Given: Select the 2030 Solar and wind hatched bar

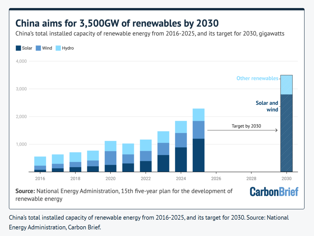Looking at the screenshot, I should coord(286,133).
